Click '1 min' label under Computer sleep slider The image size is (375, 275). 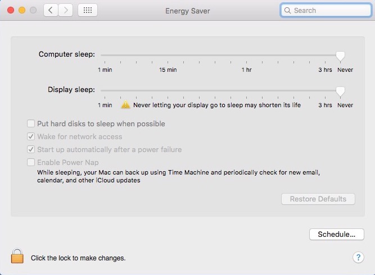tap(105, 70)
